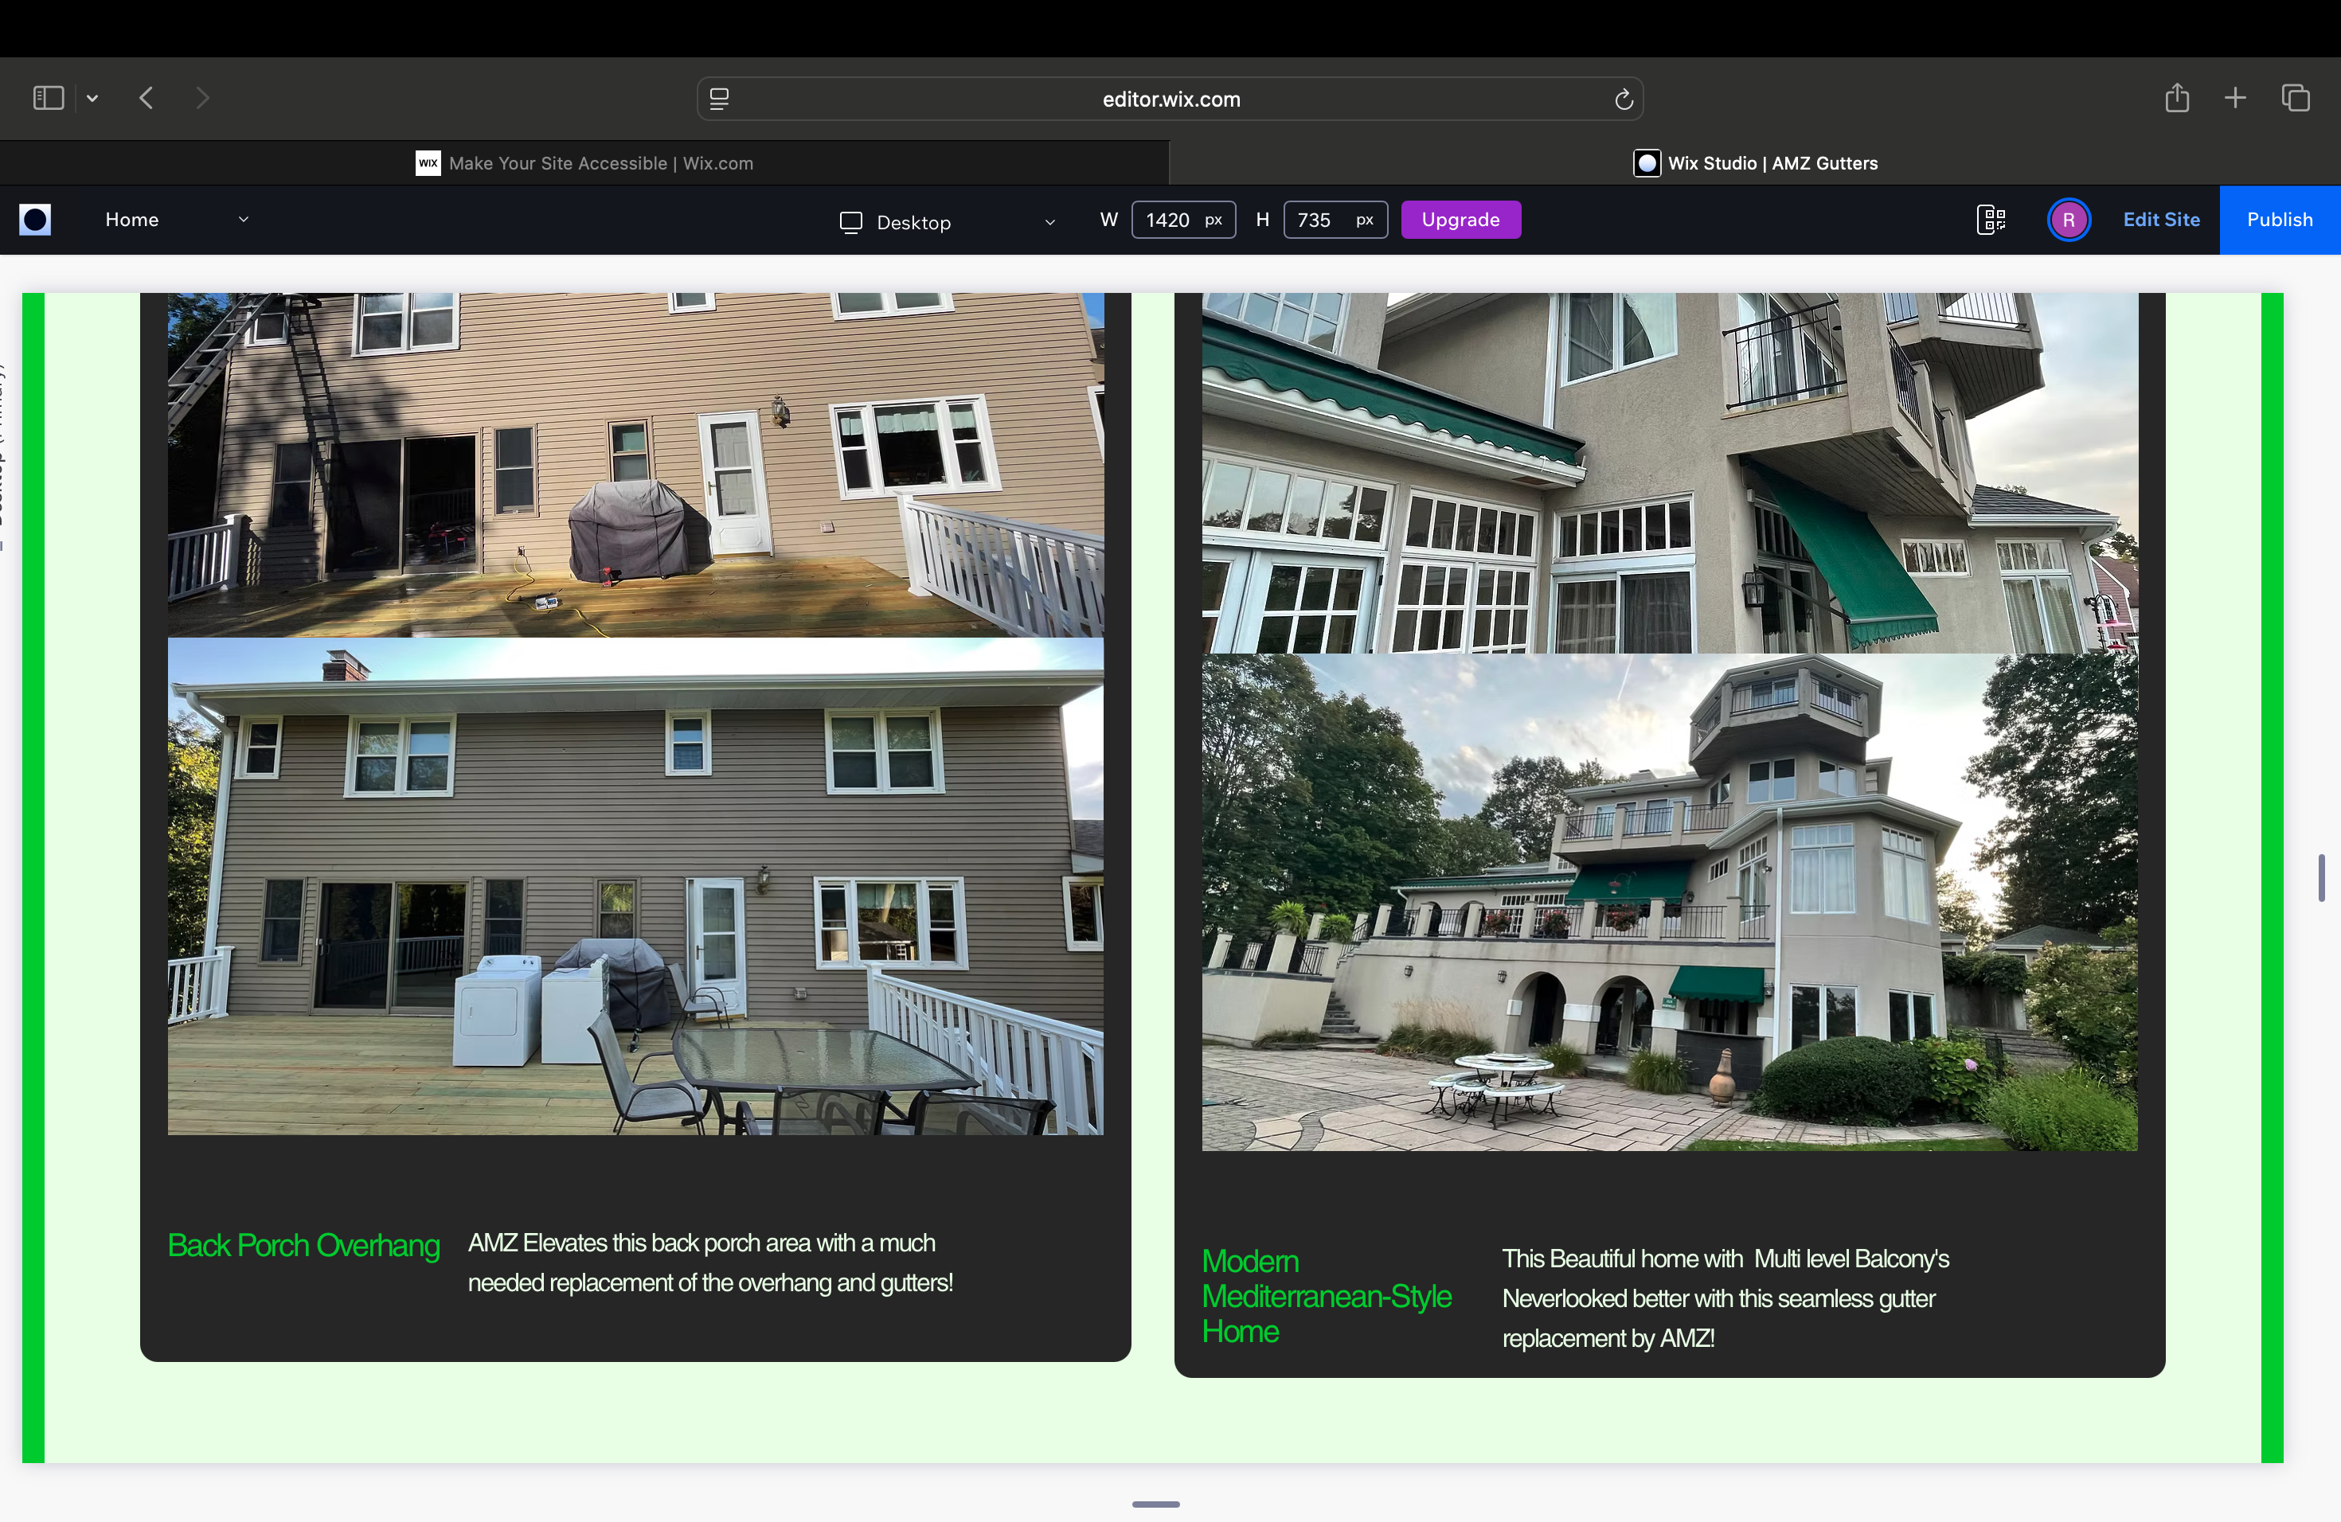Select the top back porch before photo

[635, 465]
